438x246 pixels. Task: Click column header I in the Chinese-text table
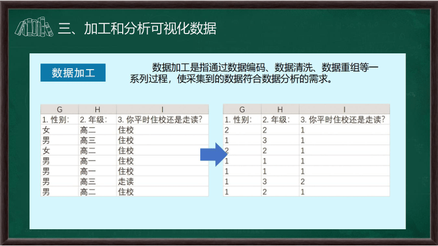click(x=162, y=109)
